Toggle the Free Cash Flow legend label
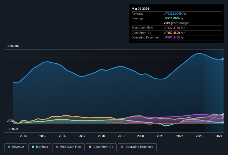 tap(71, 147)
